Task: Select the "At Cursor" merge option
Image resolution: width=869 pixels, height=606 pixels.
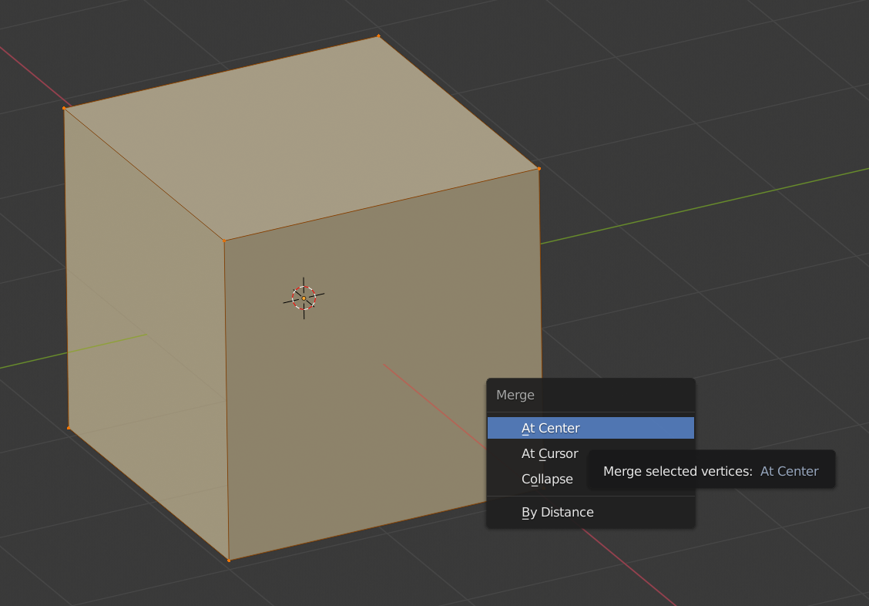Action: (x=549, y=453)
